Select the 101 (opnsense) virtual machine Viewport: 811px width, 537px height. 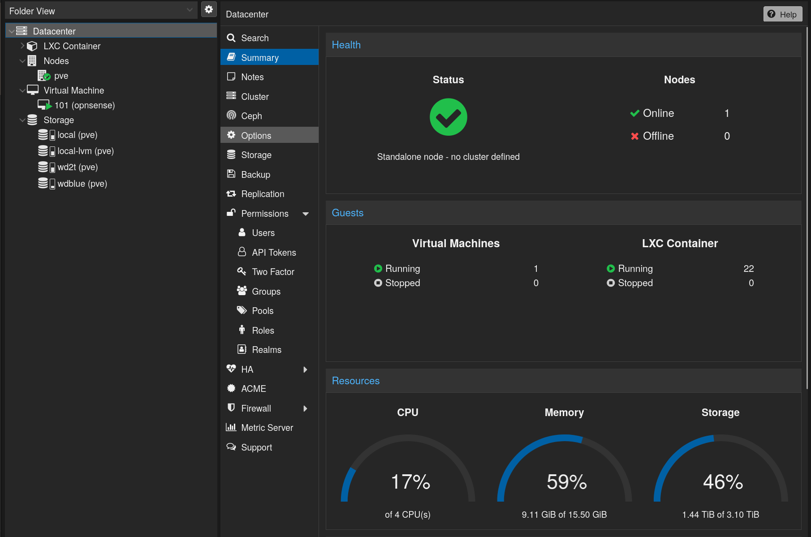point(84,105)
